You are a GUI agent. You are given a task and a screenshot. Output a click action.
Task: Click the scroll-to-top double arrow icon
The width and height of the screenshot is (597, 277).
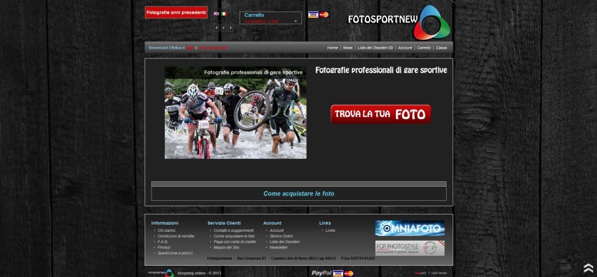pyautogui.click(x=588, y=268)
